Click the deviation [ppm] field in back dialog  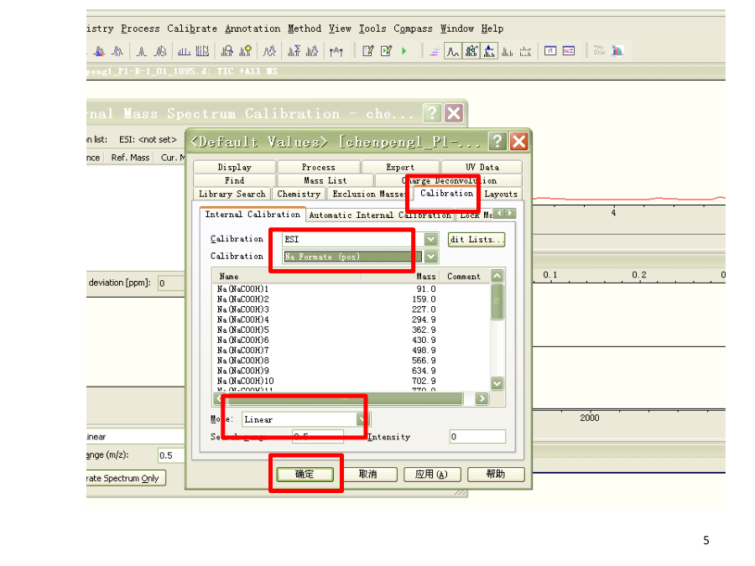(171, 283)
